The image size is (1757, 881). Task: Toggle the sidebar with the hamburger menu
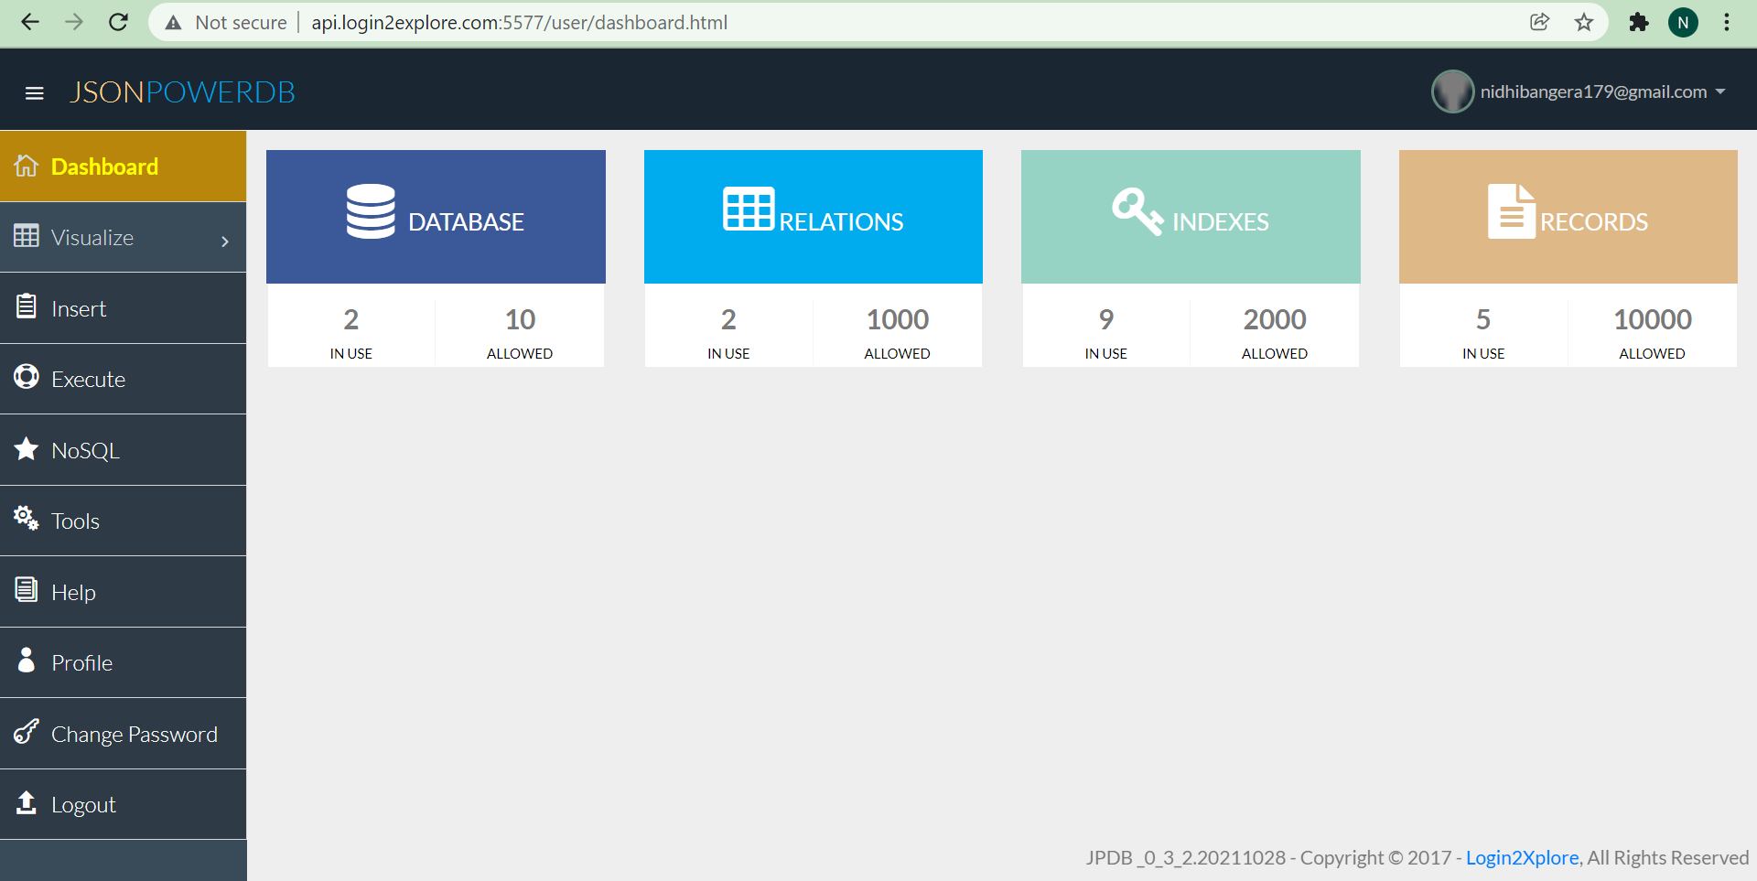coord(35,92)
